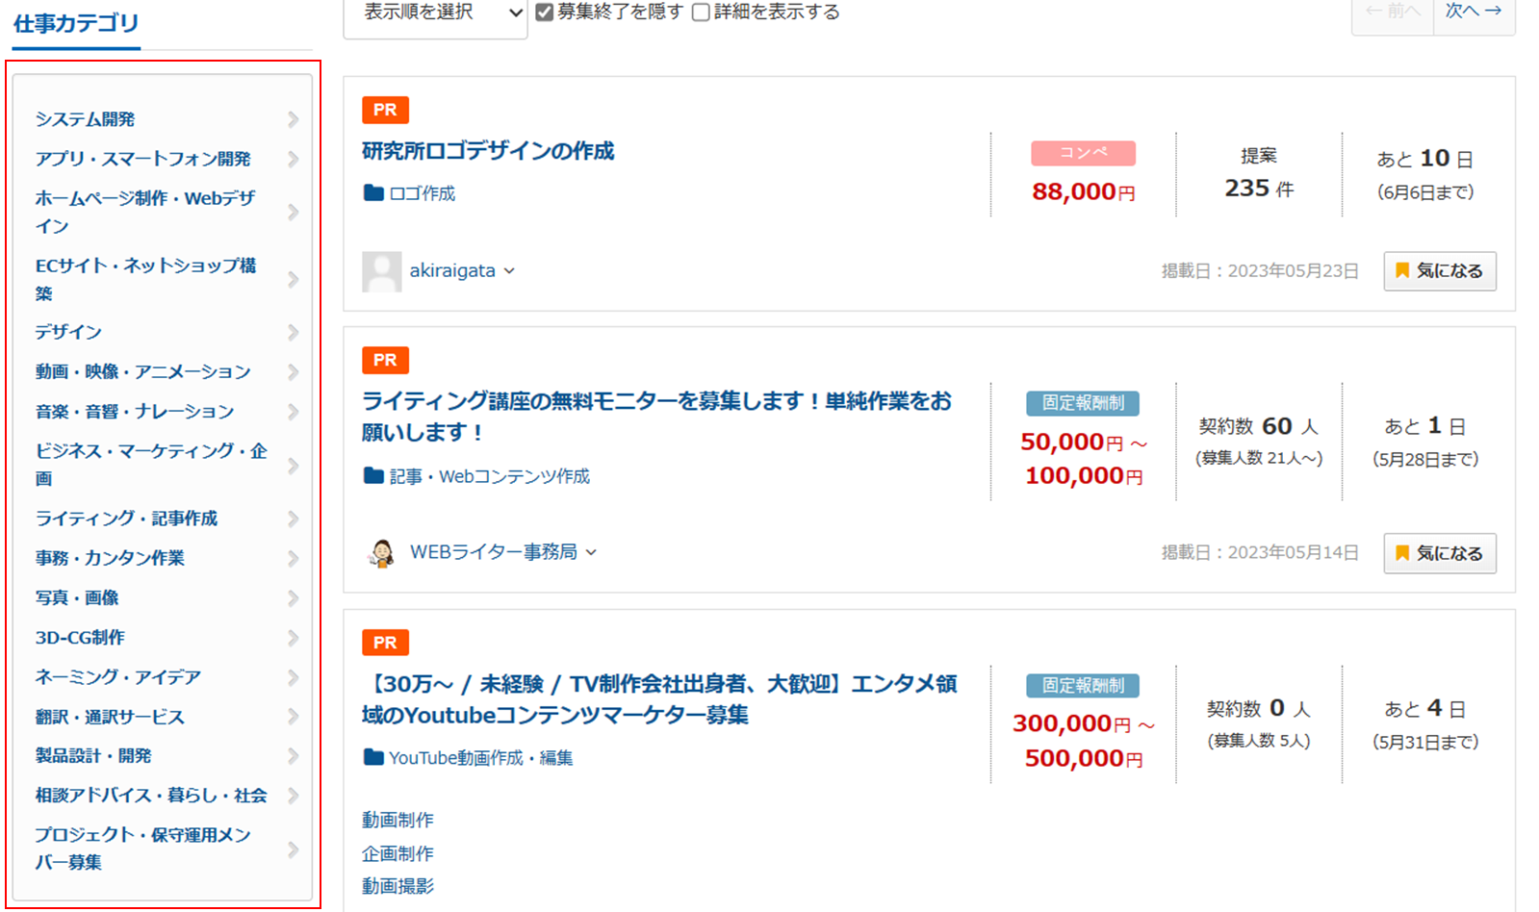Open 研究所ロゴデザインの作成 job link
The image size is (1539, 912).
pyautogui.click(x=488, y=151)
